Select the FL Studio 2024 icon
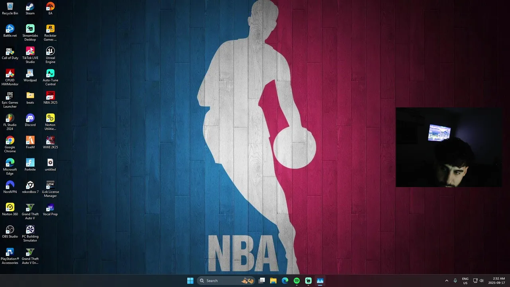 click(x=10, y=122)
